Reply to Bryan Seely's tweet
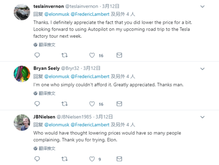 (x=37, y=103)
